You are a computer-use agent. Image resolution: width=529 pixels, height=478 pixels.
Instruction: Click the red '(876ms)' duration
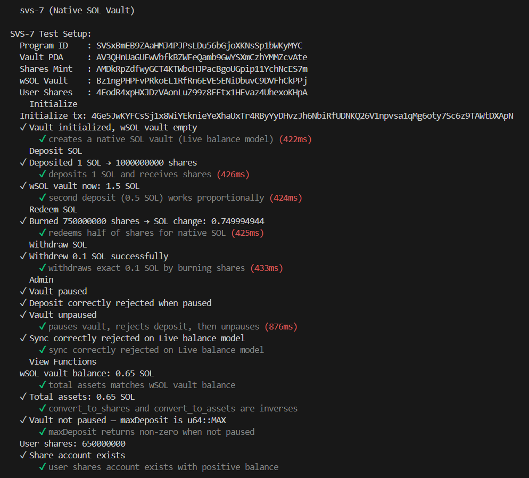point(281,326)
